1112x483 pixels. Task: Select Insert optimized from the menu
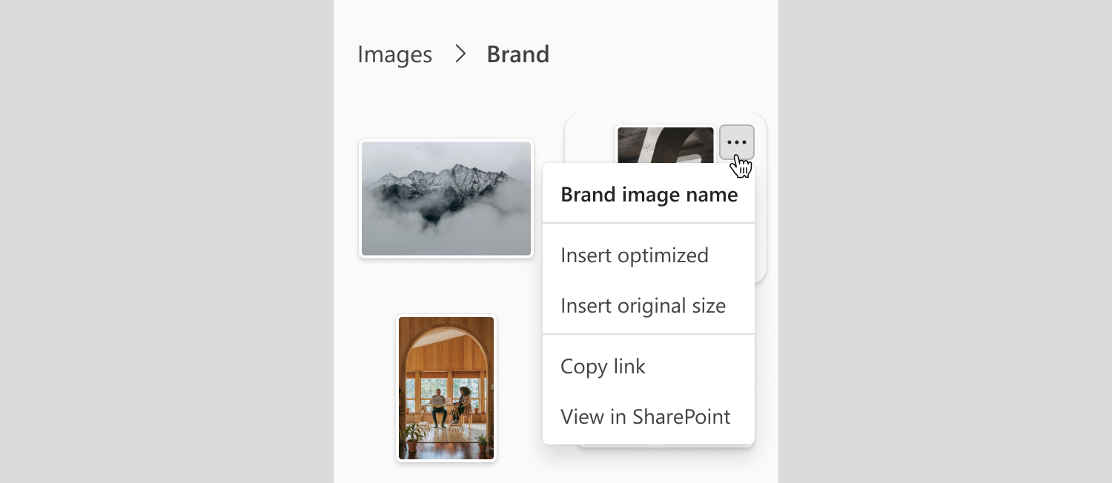(x=634, y=256)
